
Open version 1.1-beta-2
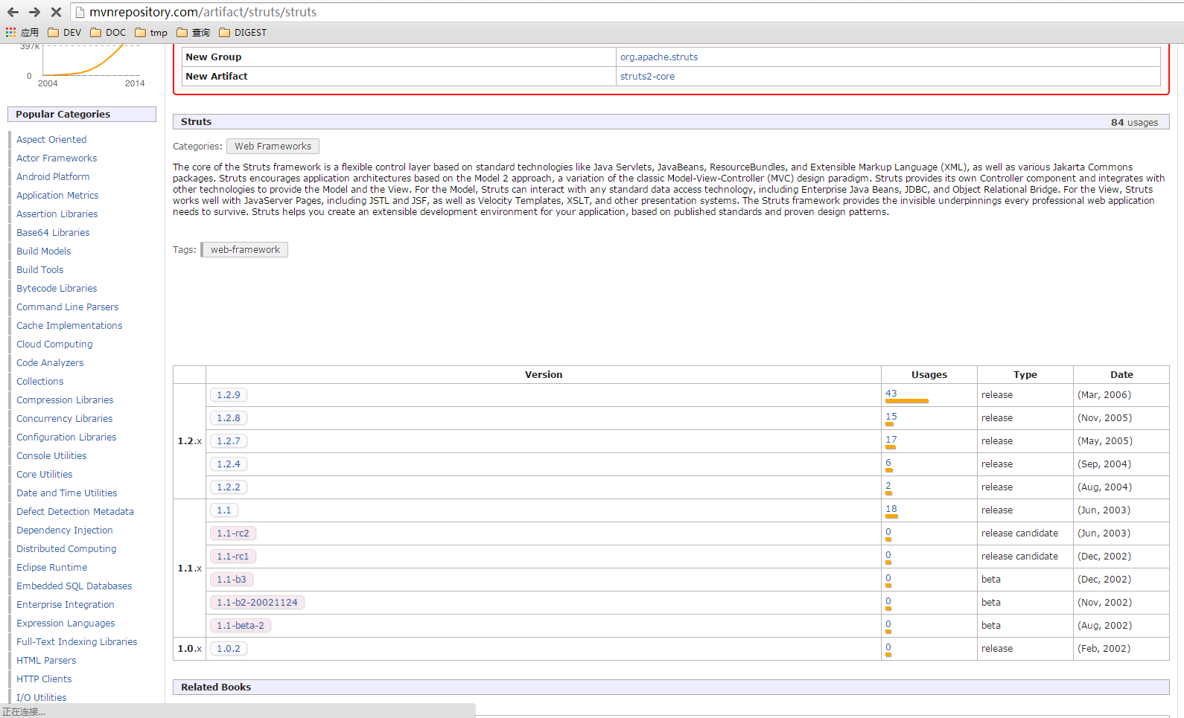pyautogui.click(x=241, y=626)
